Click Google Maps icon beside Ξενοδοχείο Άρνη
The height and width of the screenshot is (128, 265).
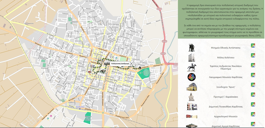tap(253, 85)
